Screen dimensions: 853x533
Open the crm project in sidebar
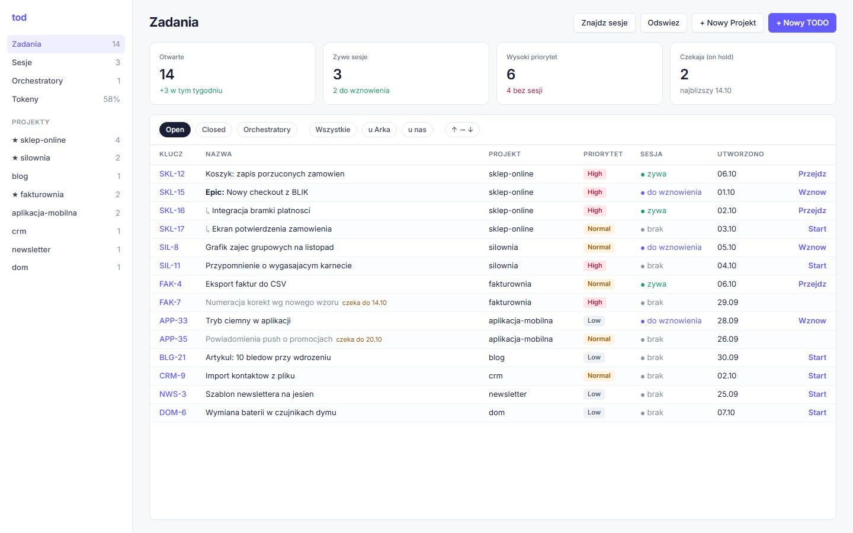click(66, 231)
